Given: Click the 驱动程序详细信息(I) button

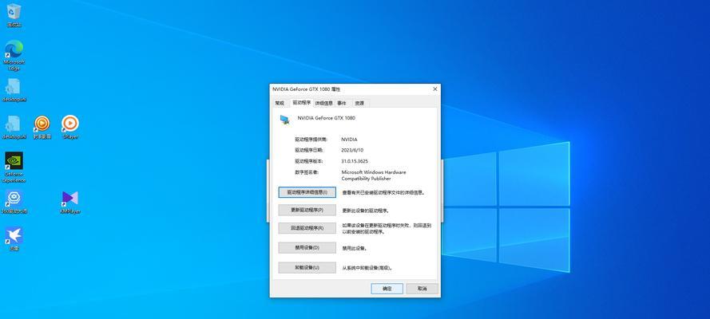Looking at the screenshot, I should 307,192.
